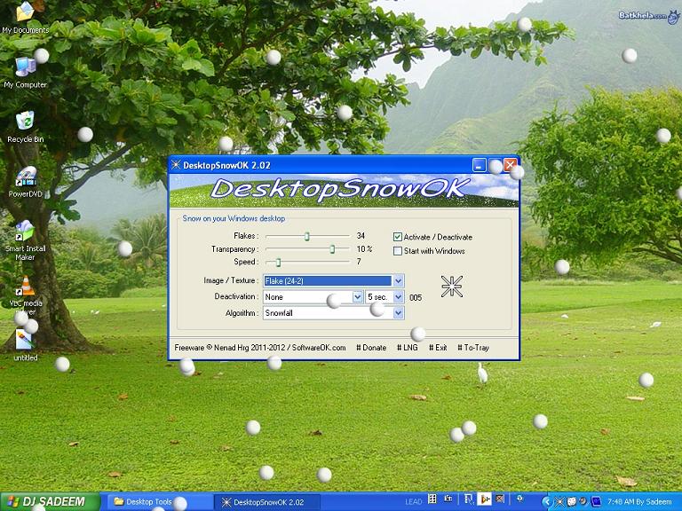Open the Image / Texture dropdown

tap(399, 280)
